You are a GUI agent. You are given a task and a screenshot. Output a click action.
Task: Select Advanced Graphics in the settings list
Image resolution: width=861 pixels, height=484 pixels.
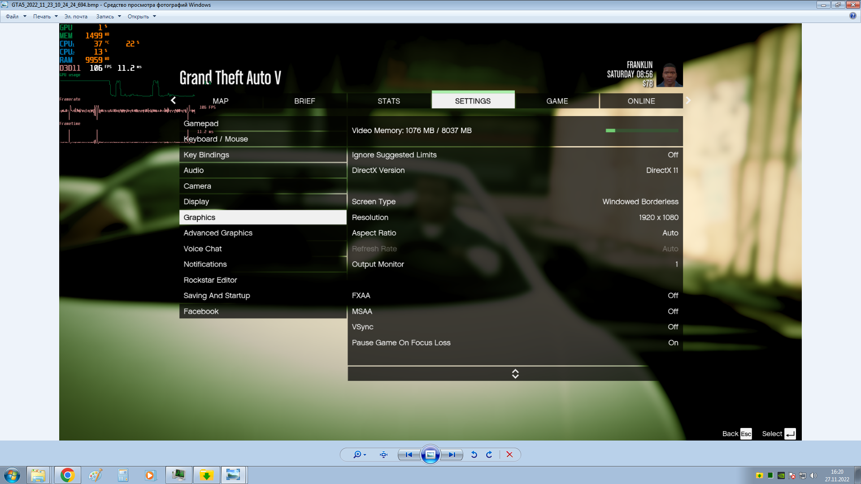218,233
